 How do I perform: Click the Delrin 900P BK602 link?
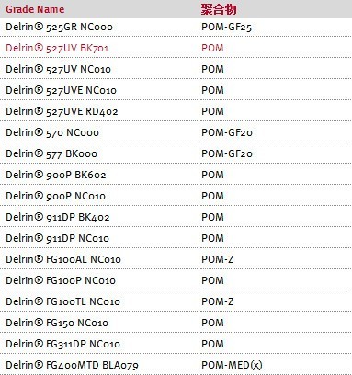56,175
